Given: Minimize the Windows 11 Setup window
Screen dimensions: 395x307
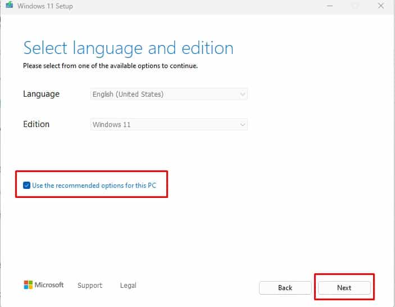Looking at the screenshot, I should [x=329, y=6].
